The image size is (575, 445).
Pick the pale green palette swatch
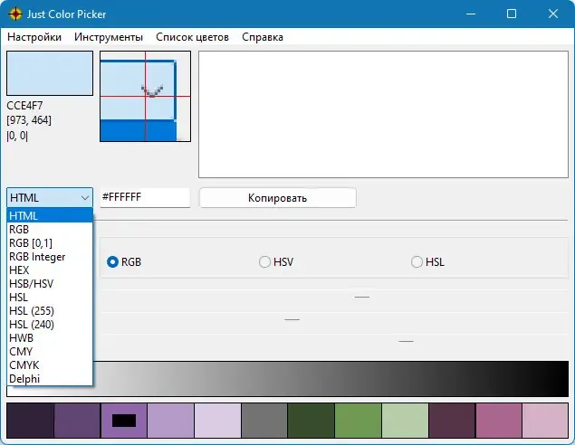pos(405,421)
